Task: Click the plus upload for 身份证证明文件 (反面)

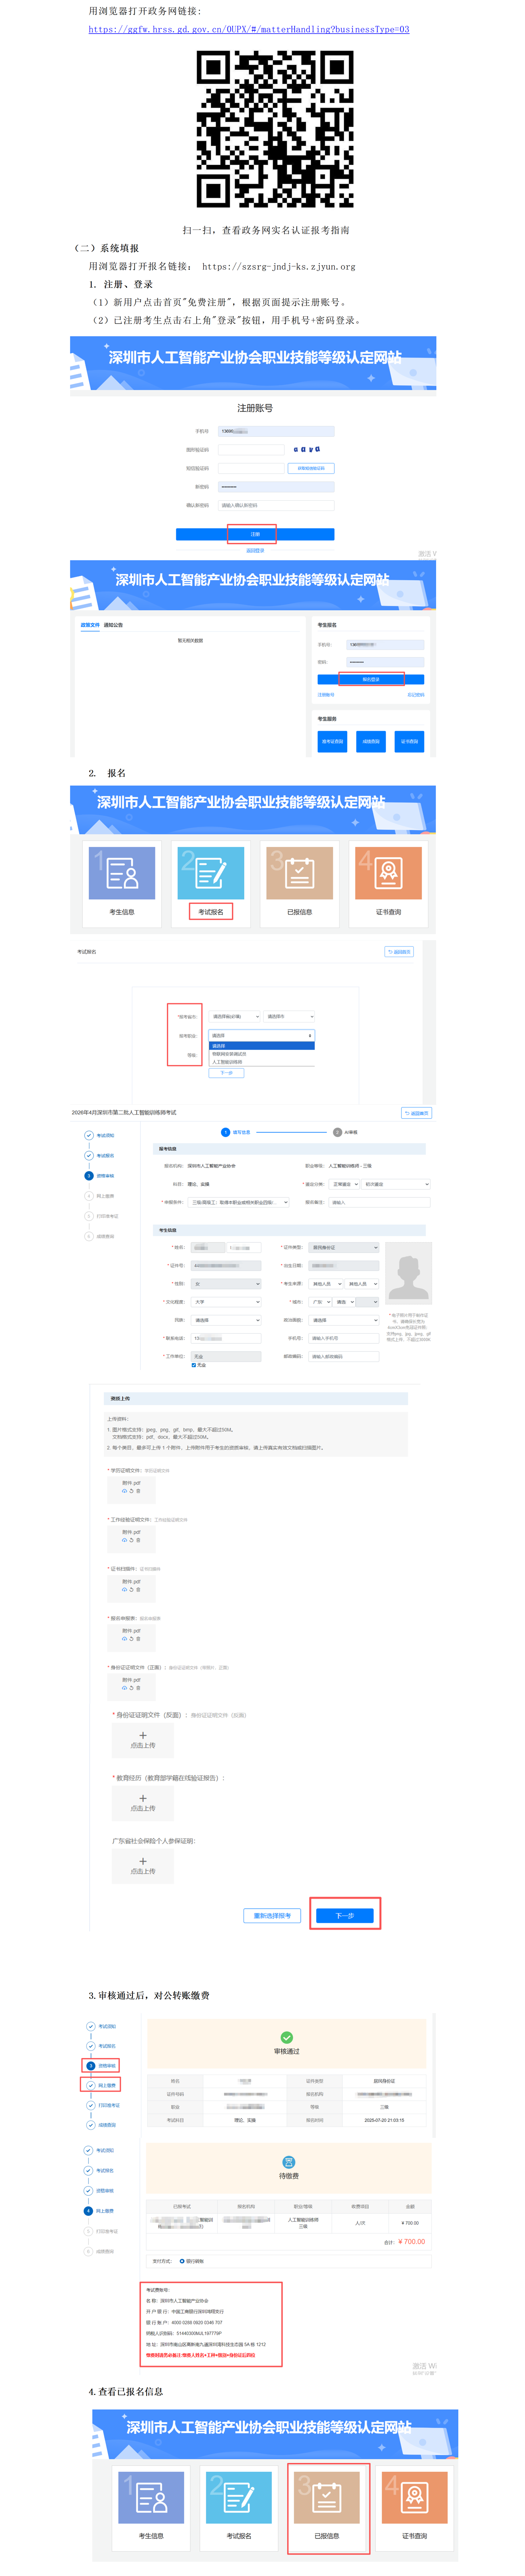Action: click(143, 1740)
